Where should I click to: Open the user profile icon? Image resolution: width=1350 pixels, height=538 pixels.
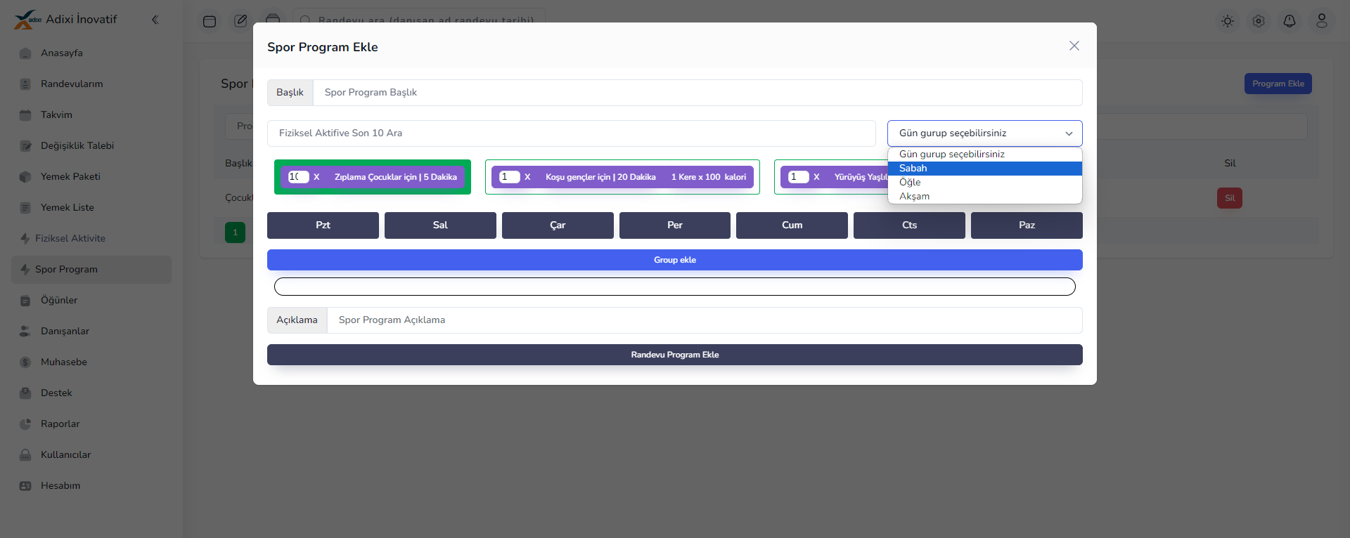pyautogui.click(x=1322, y=21)
